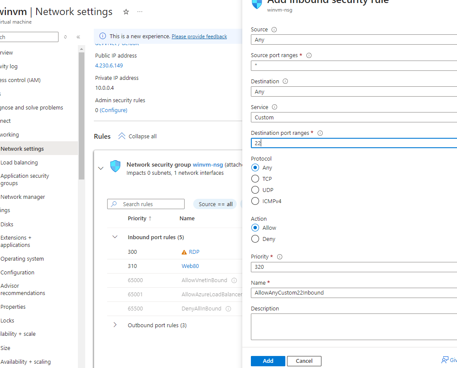Screen dimensions: 457x368
Task: Show info tooltip for Source port ranges
Action: 309,55
